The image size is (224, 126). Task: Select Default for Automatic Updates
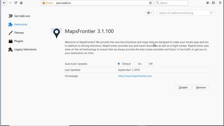(x=119, y=64)
